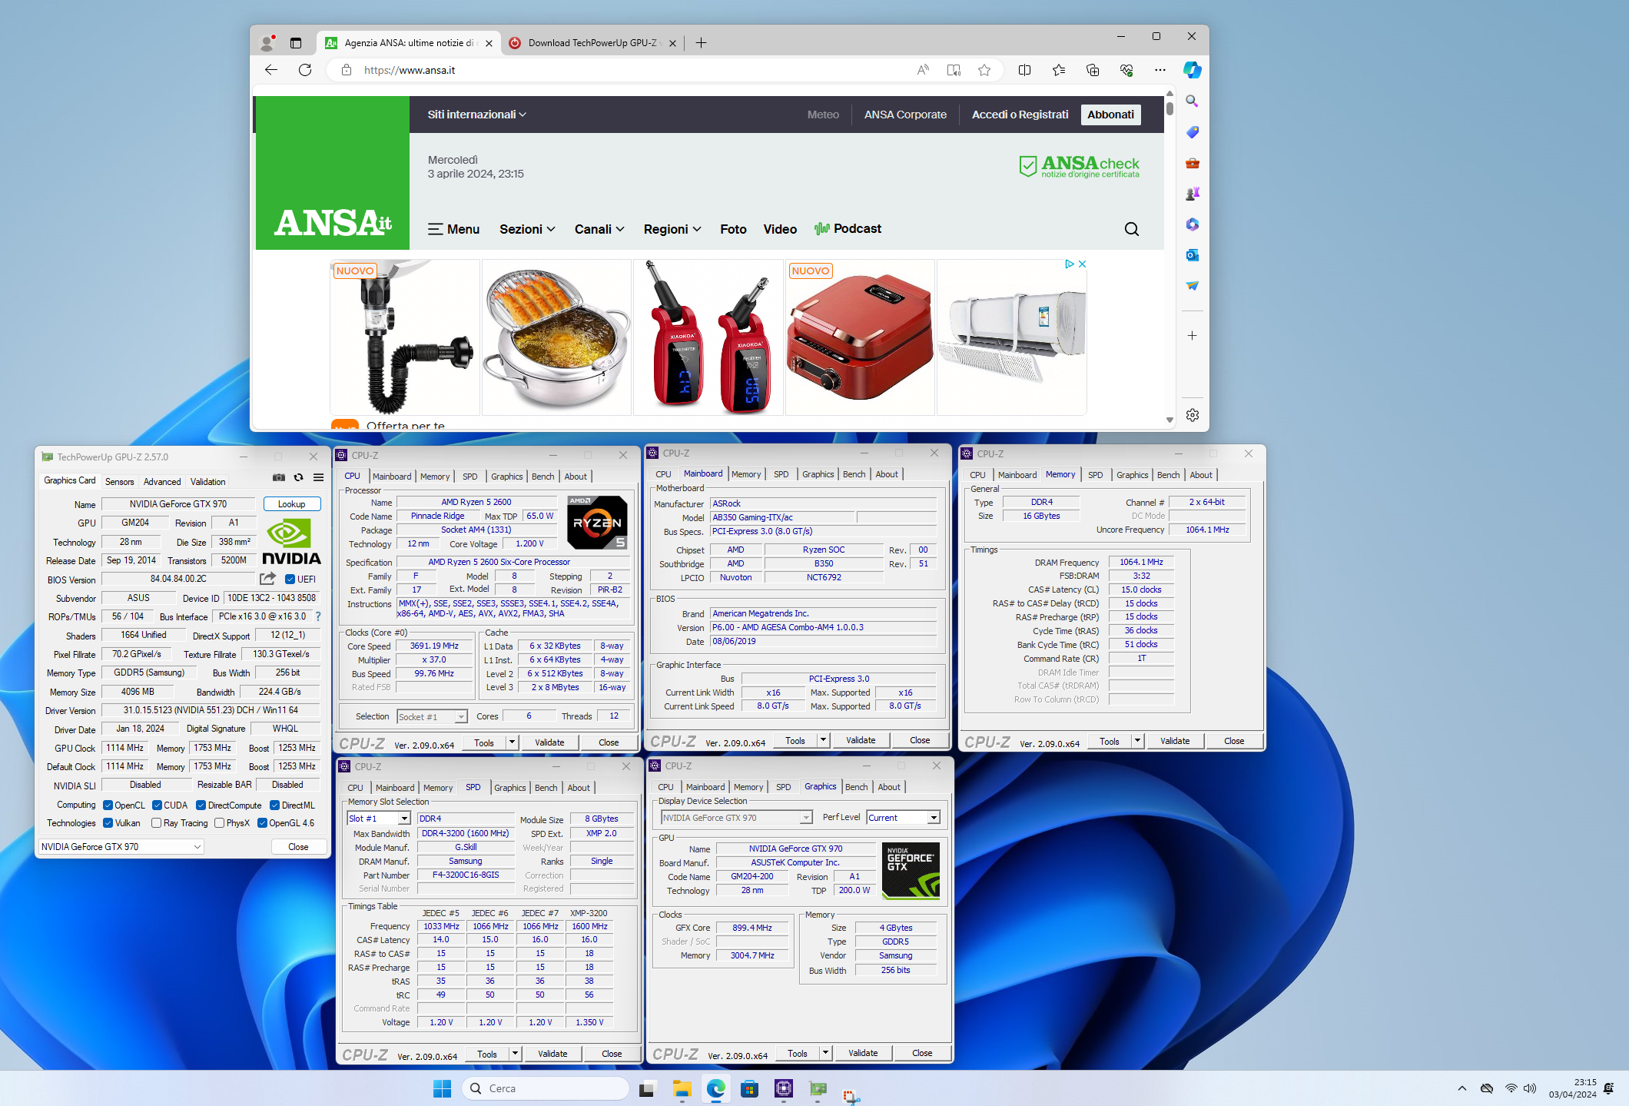This screenshot has height=1106, width=1629.
Task: Click the ANSA site search magnifier icon
Action: [x=1132, y=229]
